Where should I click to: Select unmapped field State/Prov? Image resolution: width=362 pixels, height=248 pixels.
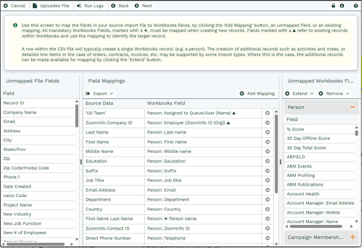click(x=38, y=150)
